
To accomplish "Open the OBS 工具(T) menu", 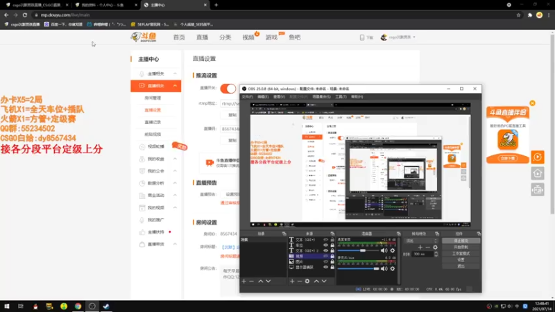I will [x=341, y=96].
